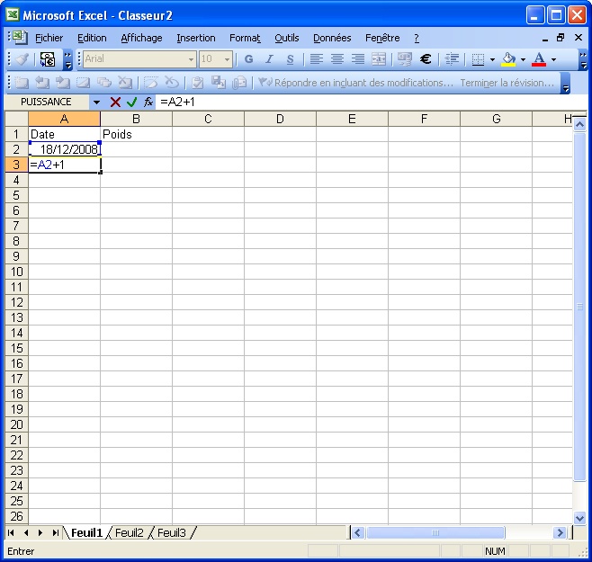Confirm formula with green checkmark

pyautogui.click(x=131, y=103)
